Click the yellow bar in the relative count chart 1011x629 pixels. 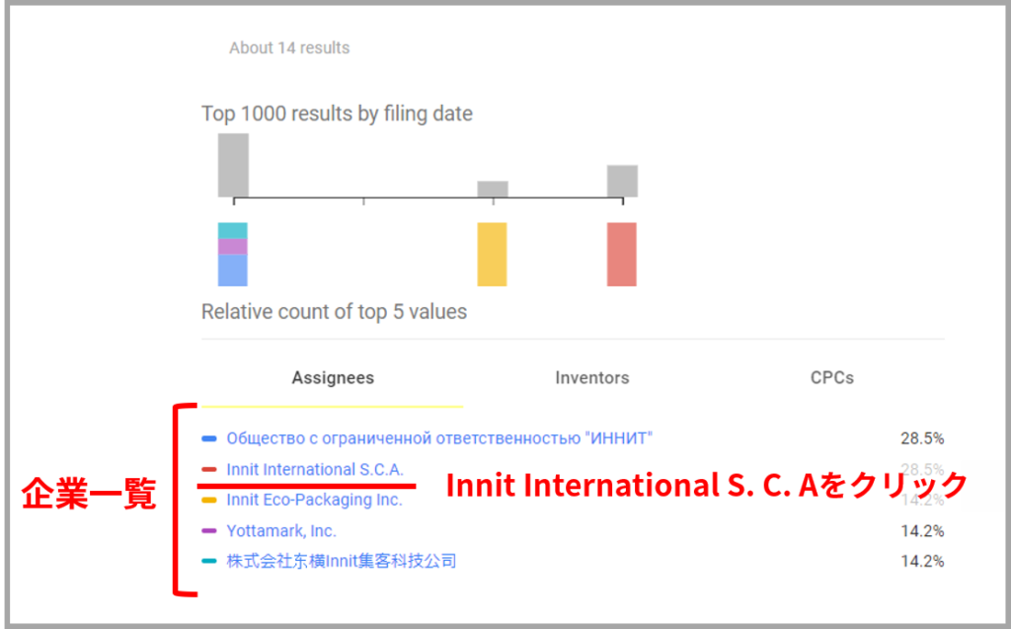point(492,254)
